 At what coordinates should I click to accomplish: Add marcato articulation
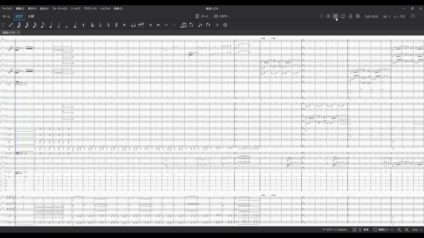click(x=150, y=25)
